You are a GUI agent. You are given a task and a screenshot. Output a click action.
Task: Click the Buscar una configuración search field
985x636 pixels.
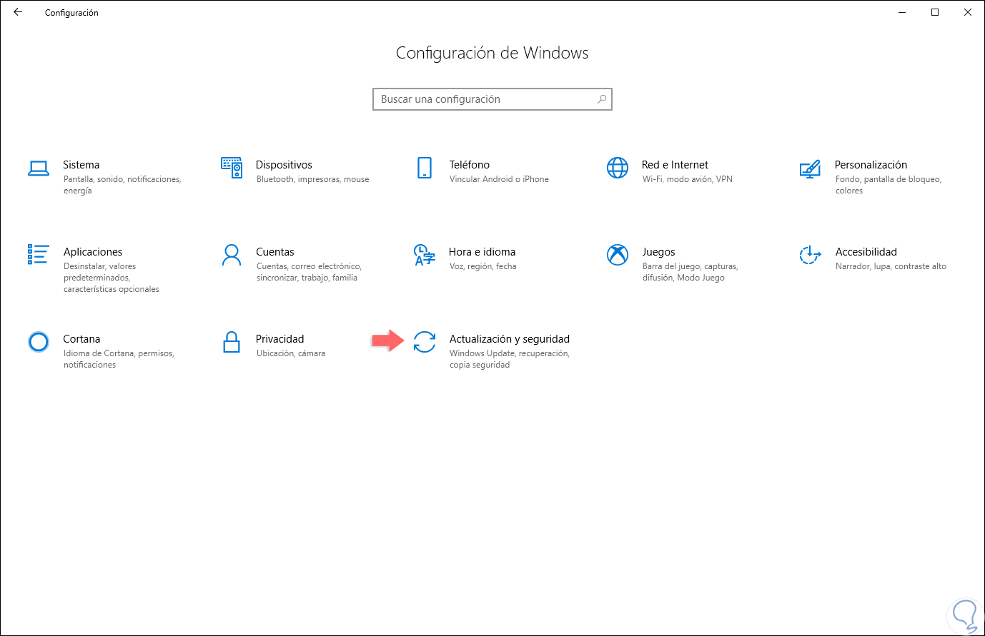[x=492, y=99]
